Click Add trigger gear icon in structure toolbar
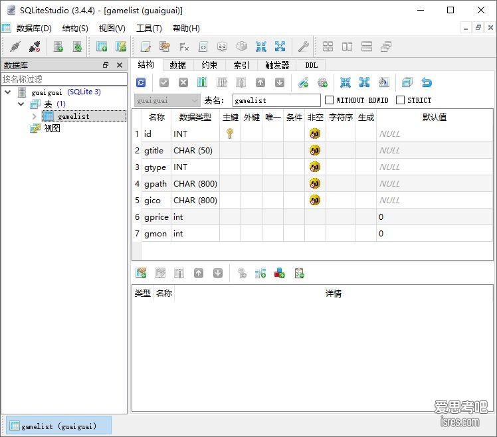The height and width of the screenshot is (437, 497). (322, 83)
